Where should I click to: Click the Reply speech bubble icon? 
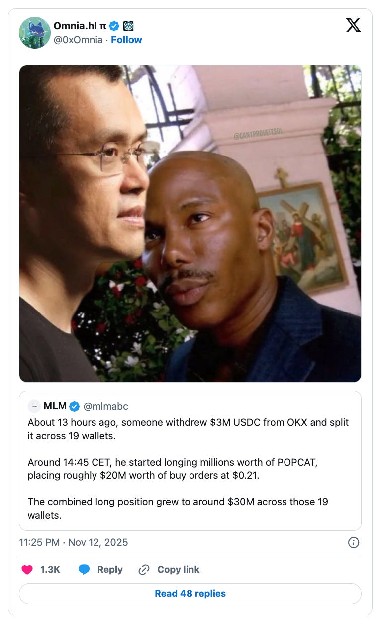click(84, 570)
